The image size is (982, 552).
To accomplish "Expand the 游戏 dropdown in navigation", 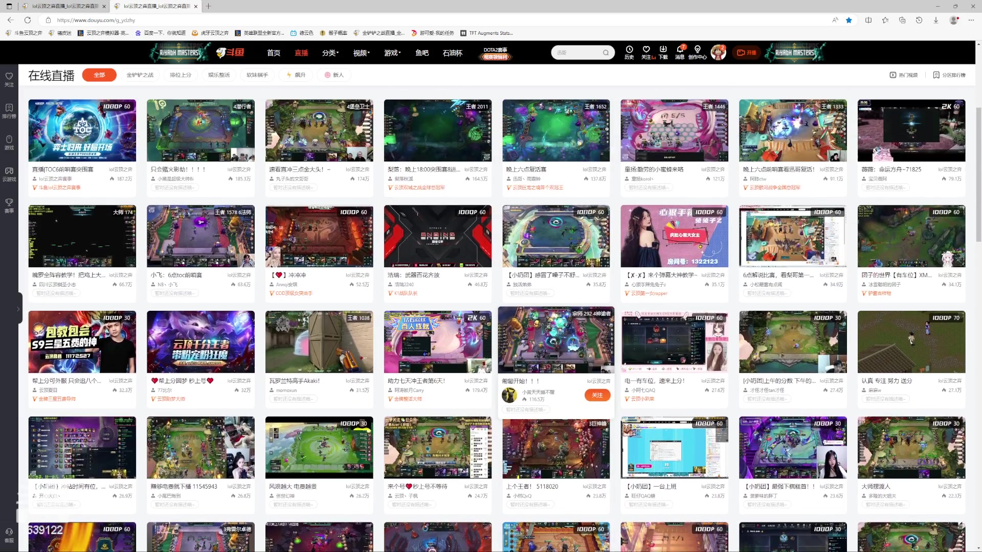I will pyautogui.click(x=392, y=53).
